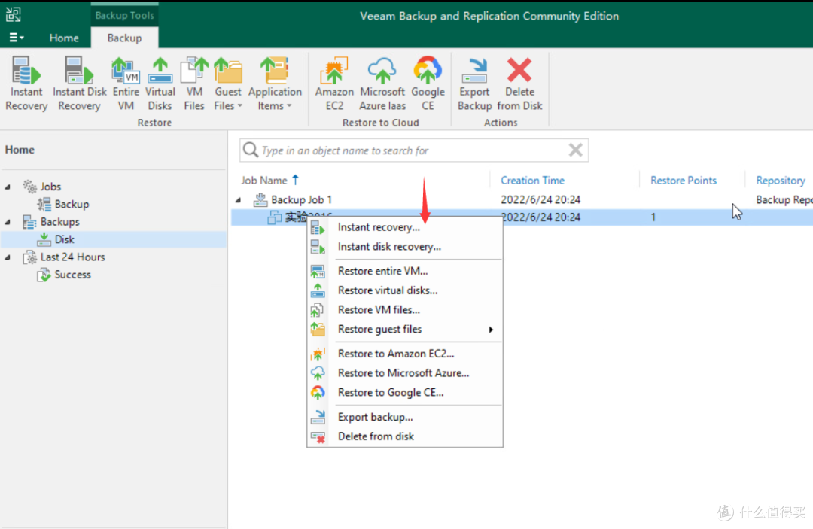813x529 pixels.
Task: Choose Restore virtual disks... menu entry
Action: 405,290
